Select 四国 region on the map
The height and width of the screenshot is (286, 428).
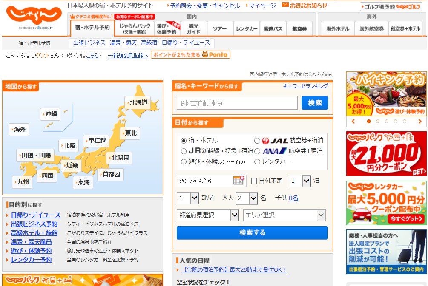pos(47,176)
